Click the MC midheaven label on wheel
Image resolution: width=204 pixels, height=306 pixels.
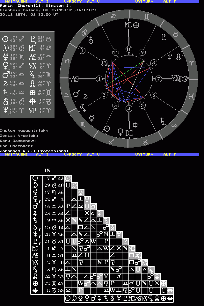click(128, 25)
